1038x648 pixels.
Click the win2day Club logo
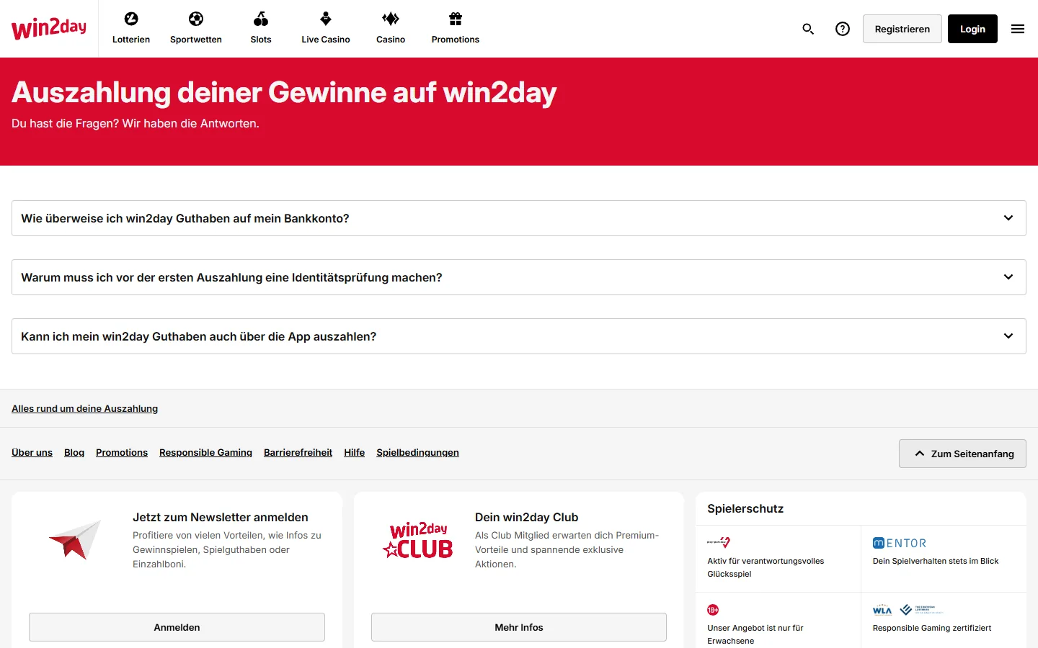[418, 540]
